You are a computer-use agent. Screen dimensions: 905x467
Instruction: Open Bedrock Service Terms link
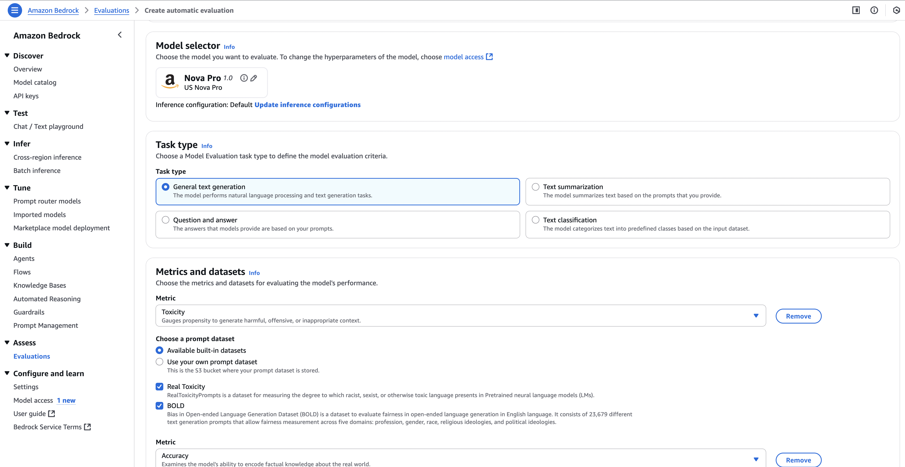[47, 427]
